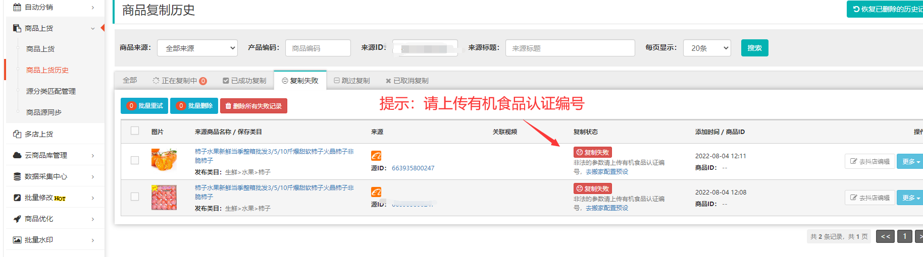
Task: Check the first persimmon product row checkbox
Action: click(x=135, y=160)
